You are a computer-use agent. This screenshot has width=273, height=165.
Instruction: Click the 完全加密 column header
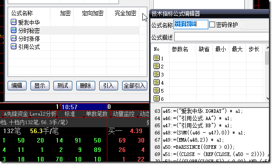tap(123, 13)
